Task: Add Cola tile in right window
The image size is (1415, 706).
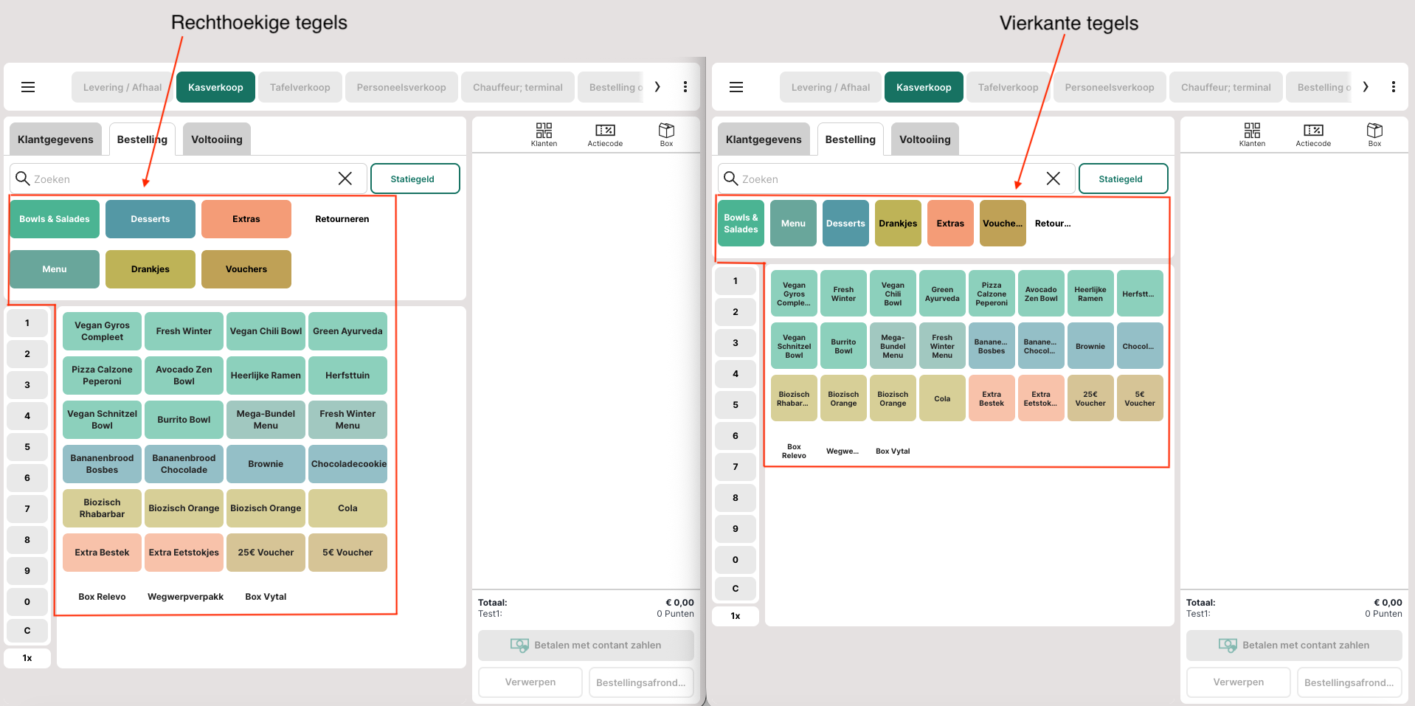Action: point(942,398)
